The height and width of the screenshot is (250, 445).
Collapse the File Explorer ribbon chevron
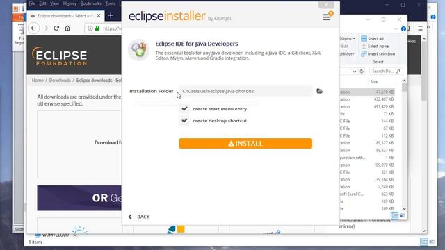[x=396, y=29]
